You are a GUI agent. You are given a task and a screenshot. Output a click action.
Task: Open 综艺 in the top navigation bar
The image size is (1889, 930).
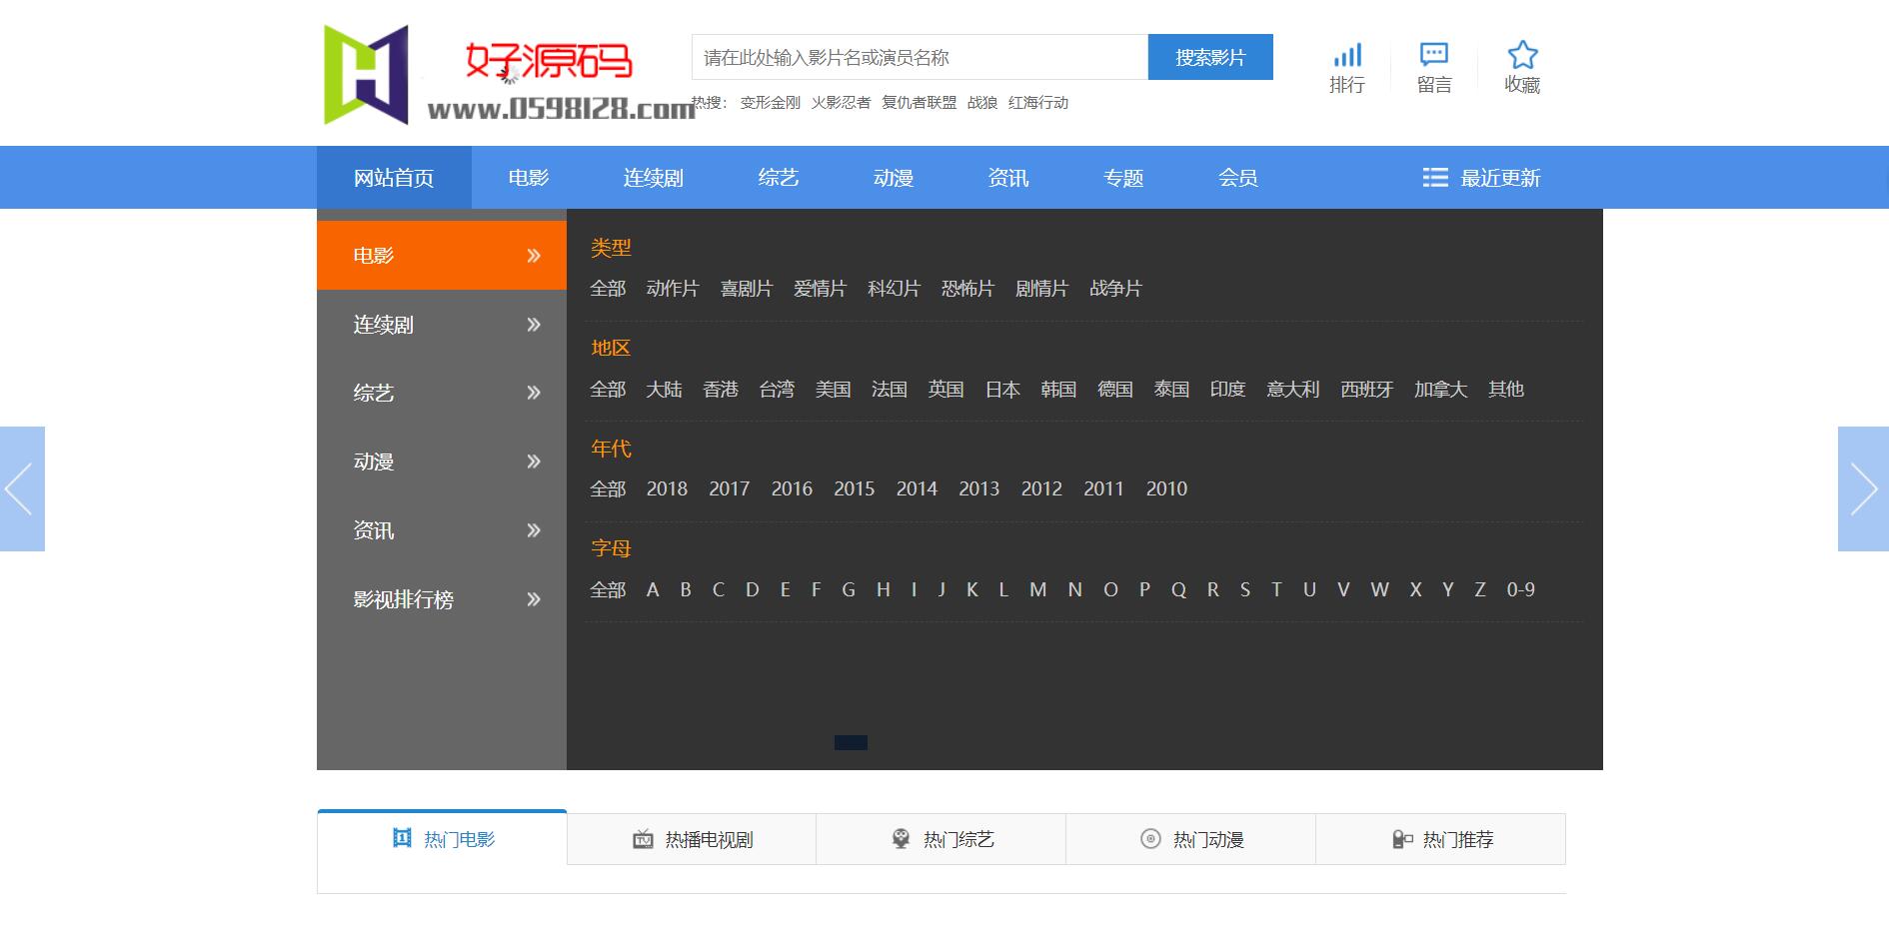[779, 178]
